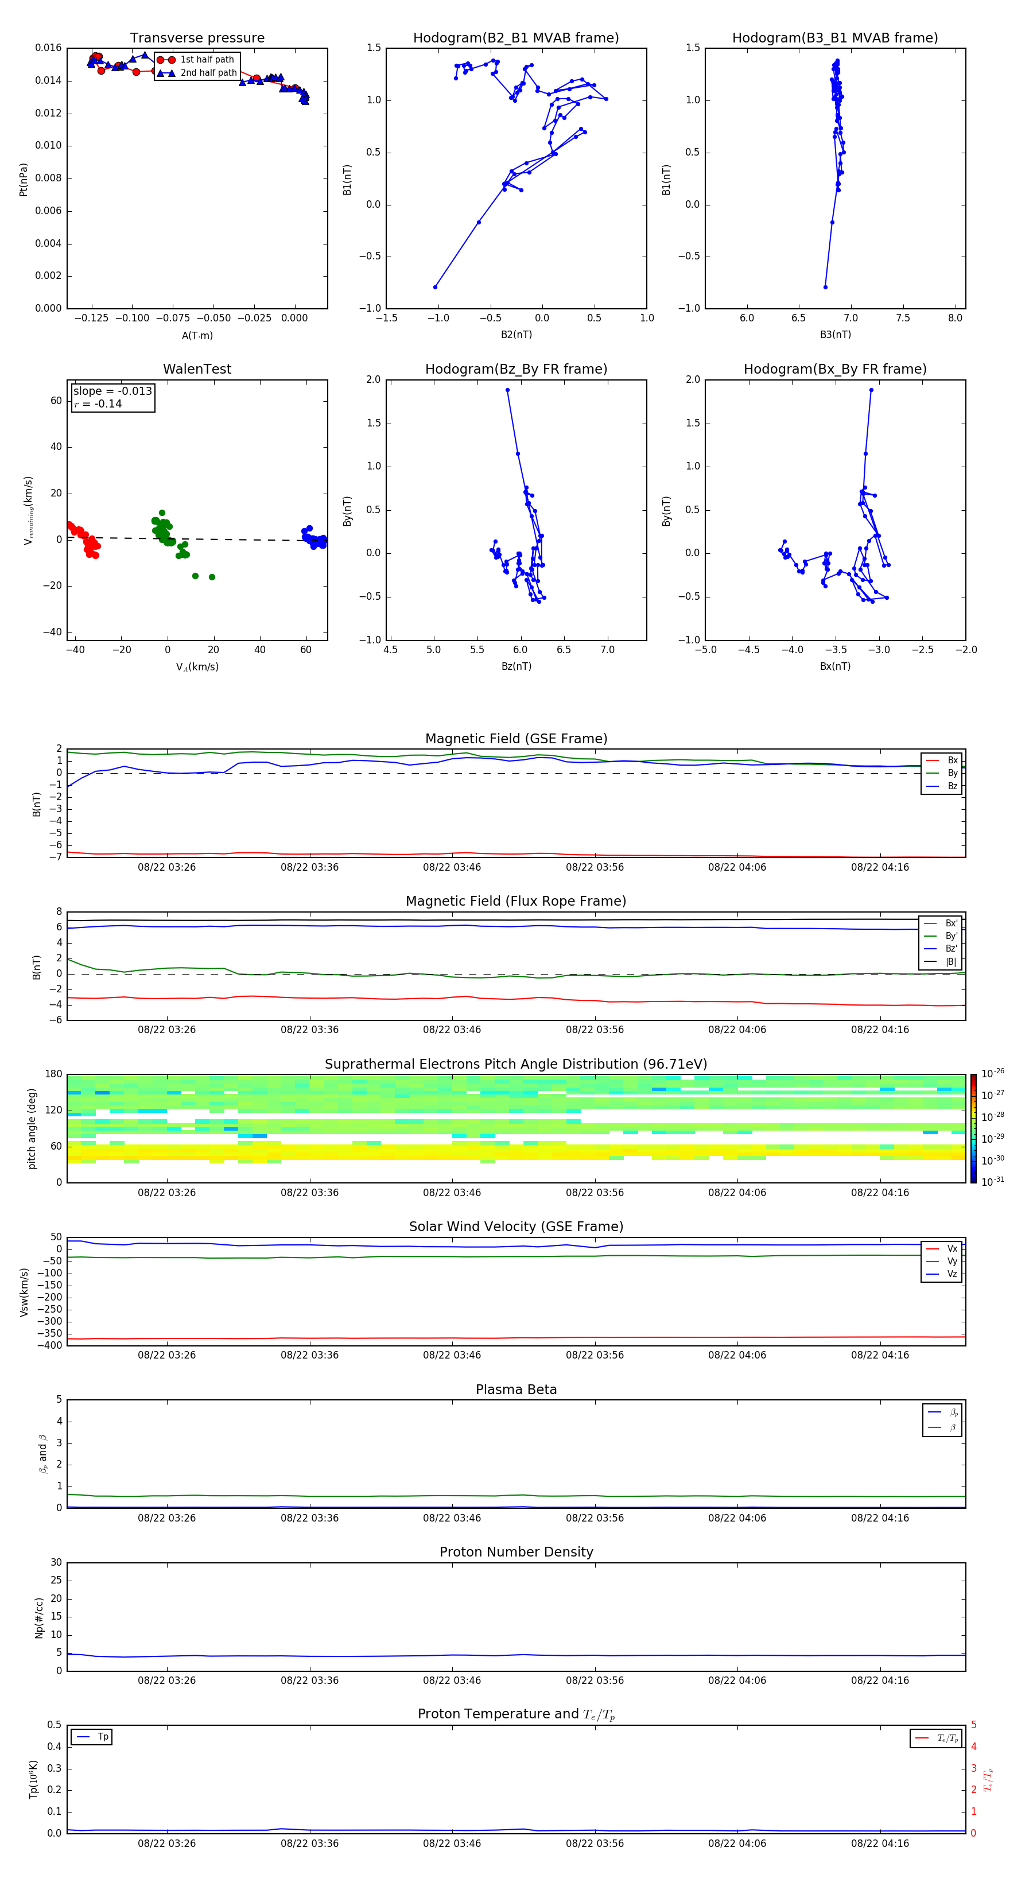The width and height of the screenshot is (1033, 1894).
Task: Click the pitch angle distribution colorbar
Action: point(973,1128)
